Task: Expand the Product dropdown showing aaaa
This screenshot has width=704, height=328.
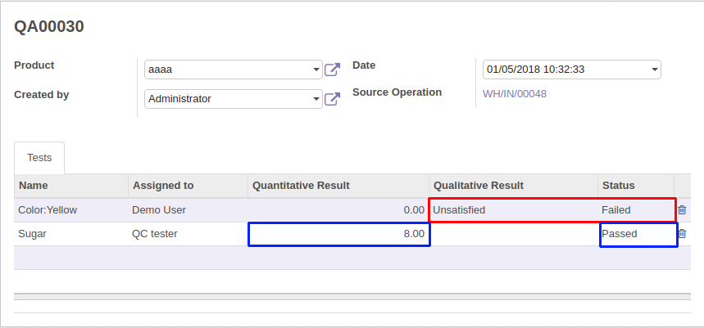Action: pos(316,70)
